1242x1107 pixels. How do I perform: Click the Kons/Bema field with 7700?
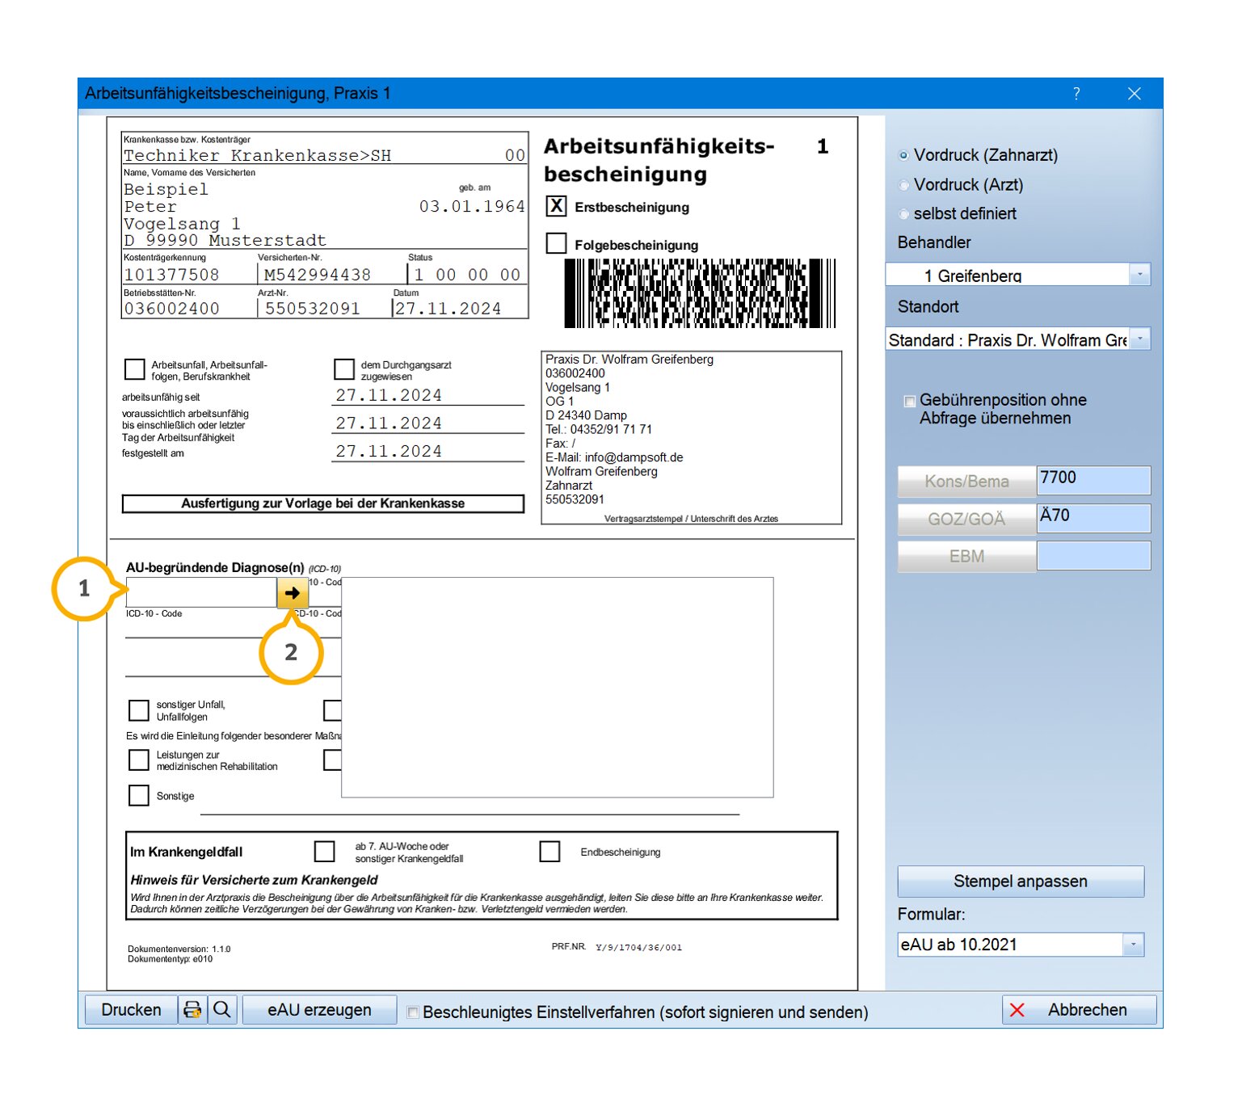click(1093, 480)
